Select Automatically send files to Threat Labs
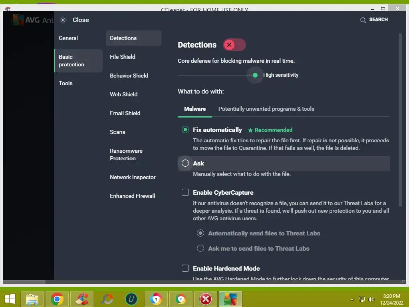The width and height of the screenshot is (409, 307). [x=201, y=233]
